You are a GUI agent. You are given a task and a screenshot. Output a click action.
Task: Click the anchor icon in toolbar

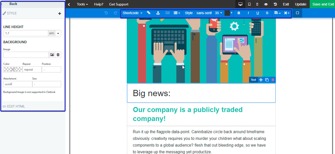(158, 13)
